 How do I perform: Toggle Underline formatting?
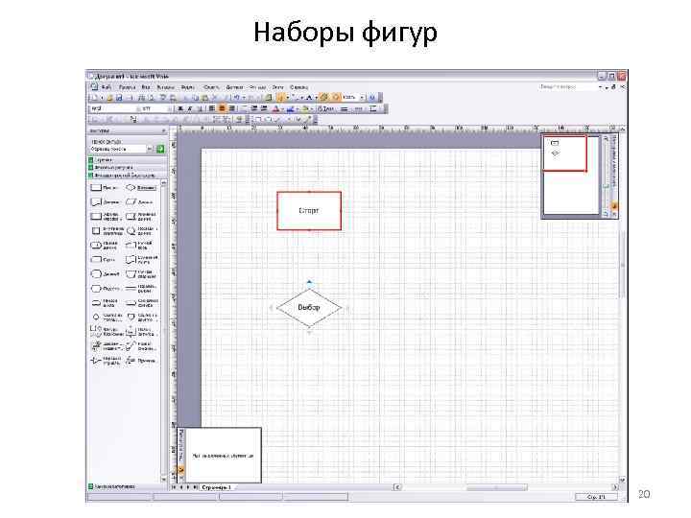pyautogui.click(x=200, y=108)
